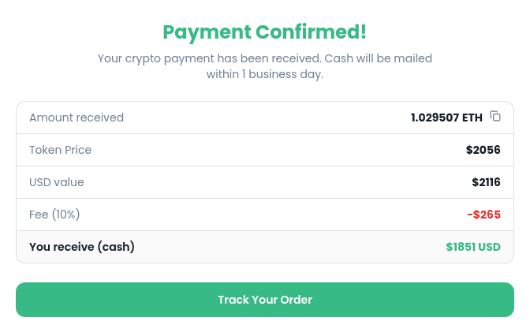Select the red -$265 fee amount
This screenshot has height=336, width=530.
point(483,215)
